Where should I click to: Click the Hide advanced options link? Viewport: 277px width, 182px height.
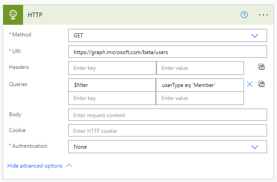tap(35, 165)
